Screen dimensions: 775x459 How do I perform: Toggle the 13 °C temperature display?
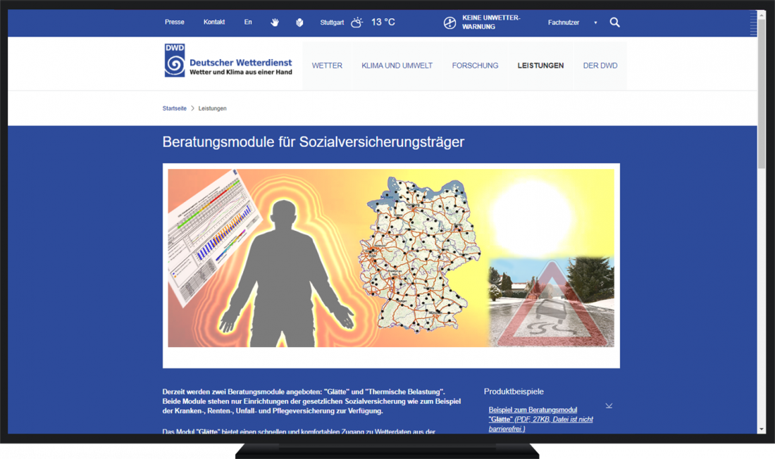pos(383,22)
